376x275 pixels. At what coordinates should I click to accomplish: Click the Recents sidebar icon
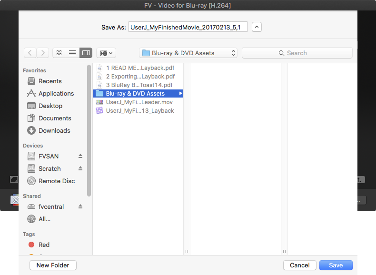coord(31,81)
